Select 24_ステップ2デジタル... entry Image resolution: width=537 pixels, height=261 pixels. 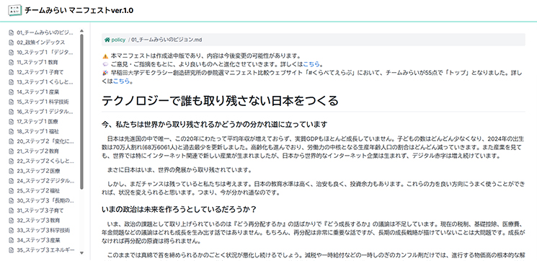pos(45,181)
